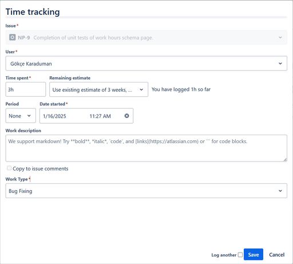Tick the Log another checkbox
The image size is (293, 264).
point(240,255)
